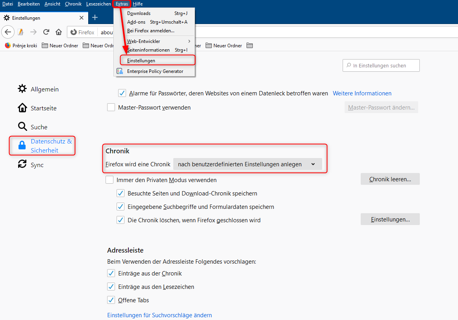This screenshot has height=320, width=458.
Task: Open the Weitere Informationen link
Action: click(362, 93)
